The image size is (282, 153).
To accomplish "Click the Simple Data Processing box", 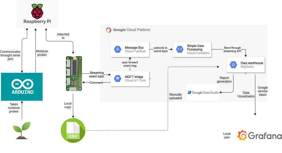I will (x=192, y=49).
